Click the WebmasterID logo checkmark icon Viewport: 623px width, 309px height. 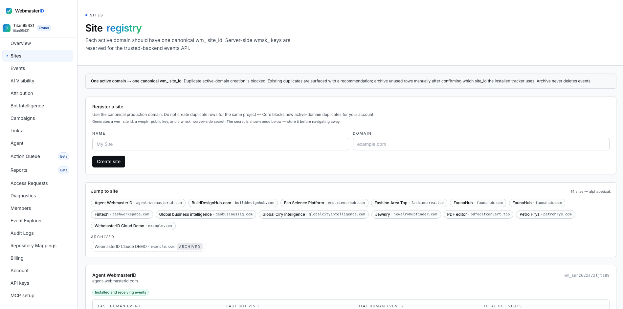9,11
